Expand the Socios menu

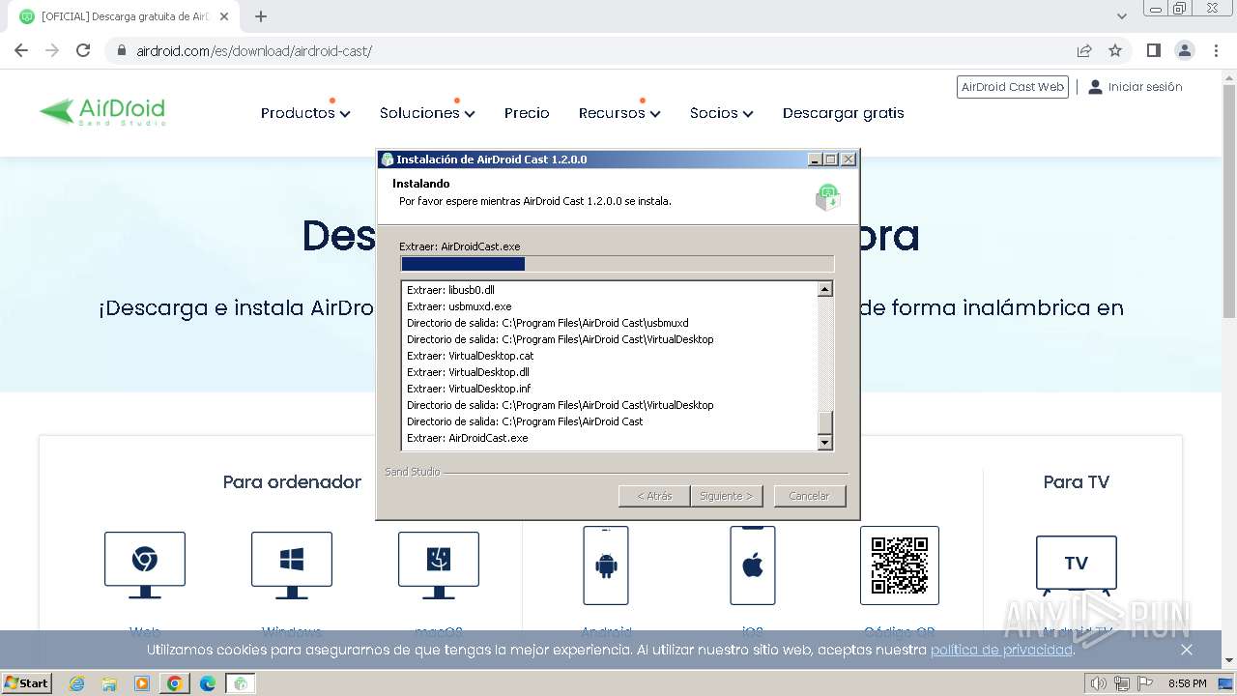click(x=721, y=113)
